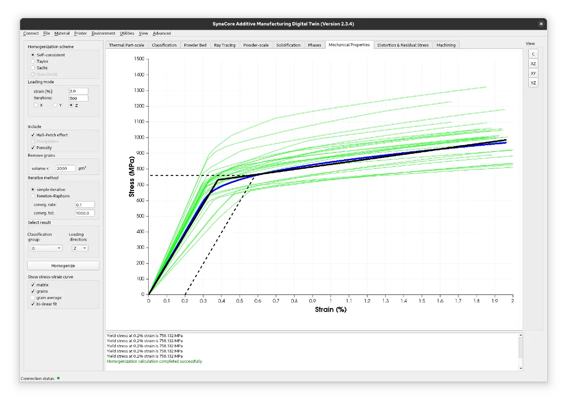The height and width of the screenshot is (404, 567).
Task: Switch to Ray Tracing tab
Action: (x=224, y=45)
